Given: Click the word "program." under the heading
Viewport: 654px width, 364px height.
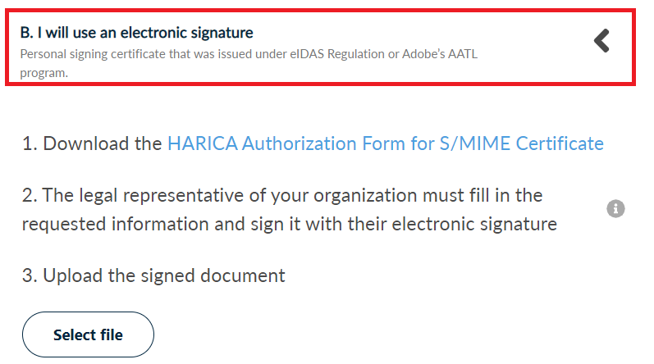Looking at the screenshot, I should click(43, 72).
